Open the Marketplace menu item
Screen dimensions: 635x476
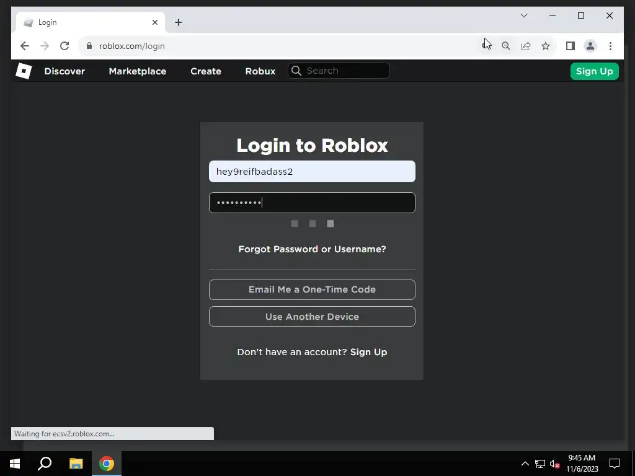(x=137, y=71)
